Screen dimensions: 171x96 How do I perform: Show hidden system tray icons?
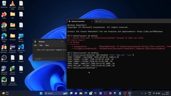pos(142,93)
